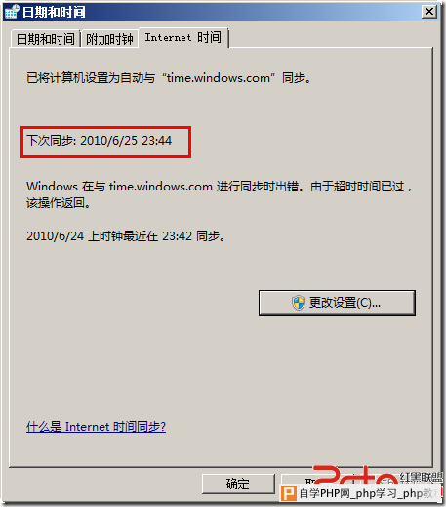Click the red watermark logo at bottom
This screenshot has width=446, height=507.
[x=355, y=475]
